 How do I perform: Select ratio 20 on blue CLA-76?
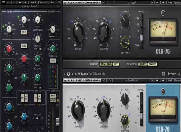tap(141, 96)
